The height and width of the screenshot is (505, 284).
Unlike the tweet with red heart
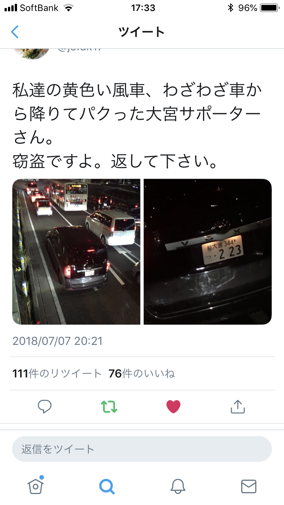coord(173,407)
